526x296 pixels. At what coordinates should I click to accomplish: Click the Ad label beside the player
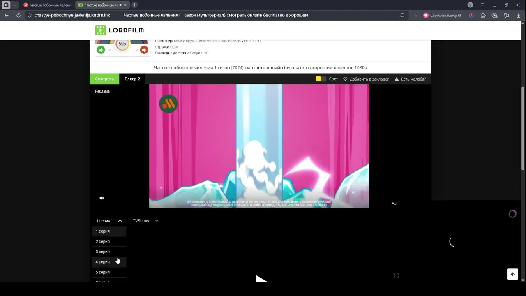coord(394,203)
